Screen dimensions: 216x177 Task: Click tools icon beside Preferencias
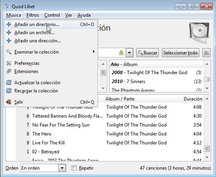point(9,63)
